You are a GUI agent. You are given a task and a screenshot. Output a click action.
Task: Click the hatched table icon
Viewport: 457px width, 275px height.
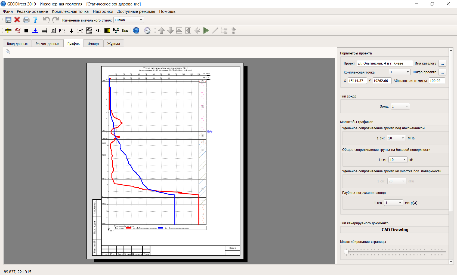(89, 30)
